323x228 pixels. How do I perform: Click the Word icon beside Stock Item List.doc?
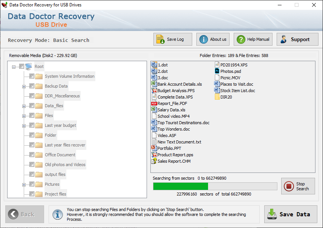pyautogui.click(x=217, y=90)
